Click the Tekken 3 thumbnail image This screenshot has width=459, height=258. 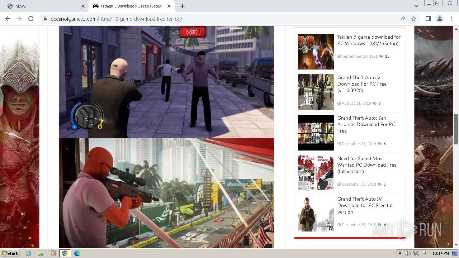click(316, 52)
